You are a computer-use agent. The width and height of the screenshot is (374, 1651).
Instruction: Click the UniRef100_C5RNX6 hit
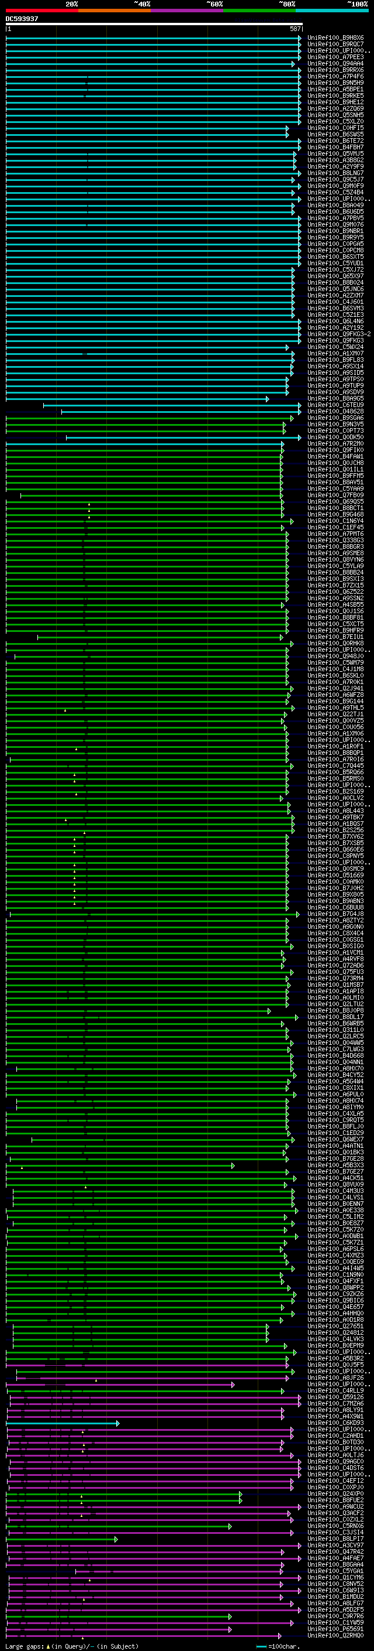[x=335, y=1526]
